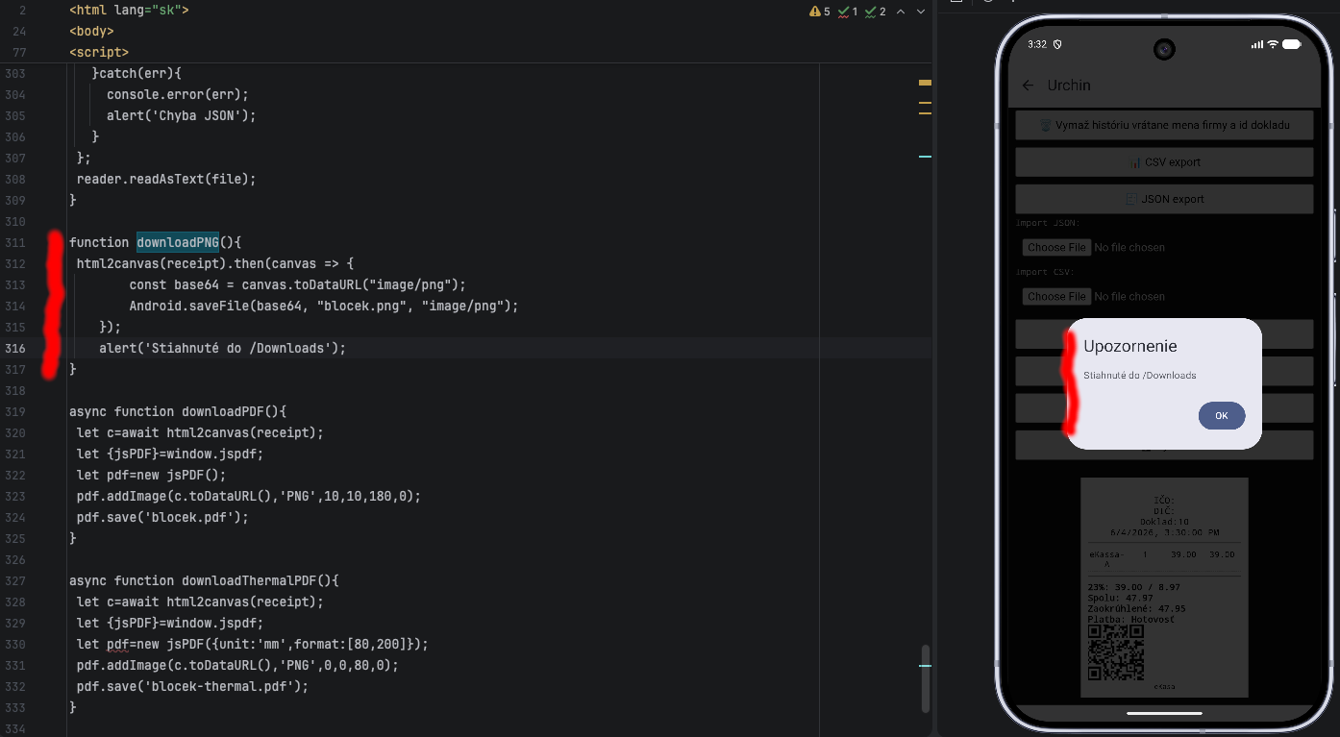Click the Android.saveFile code line
The image size is (1340, 737).
tap(324, 306)
